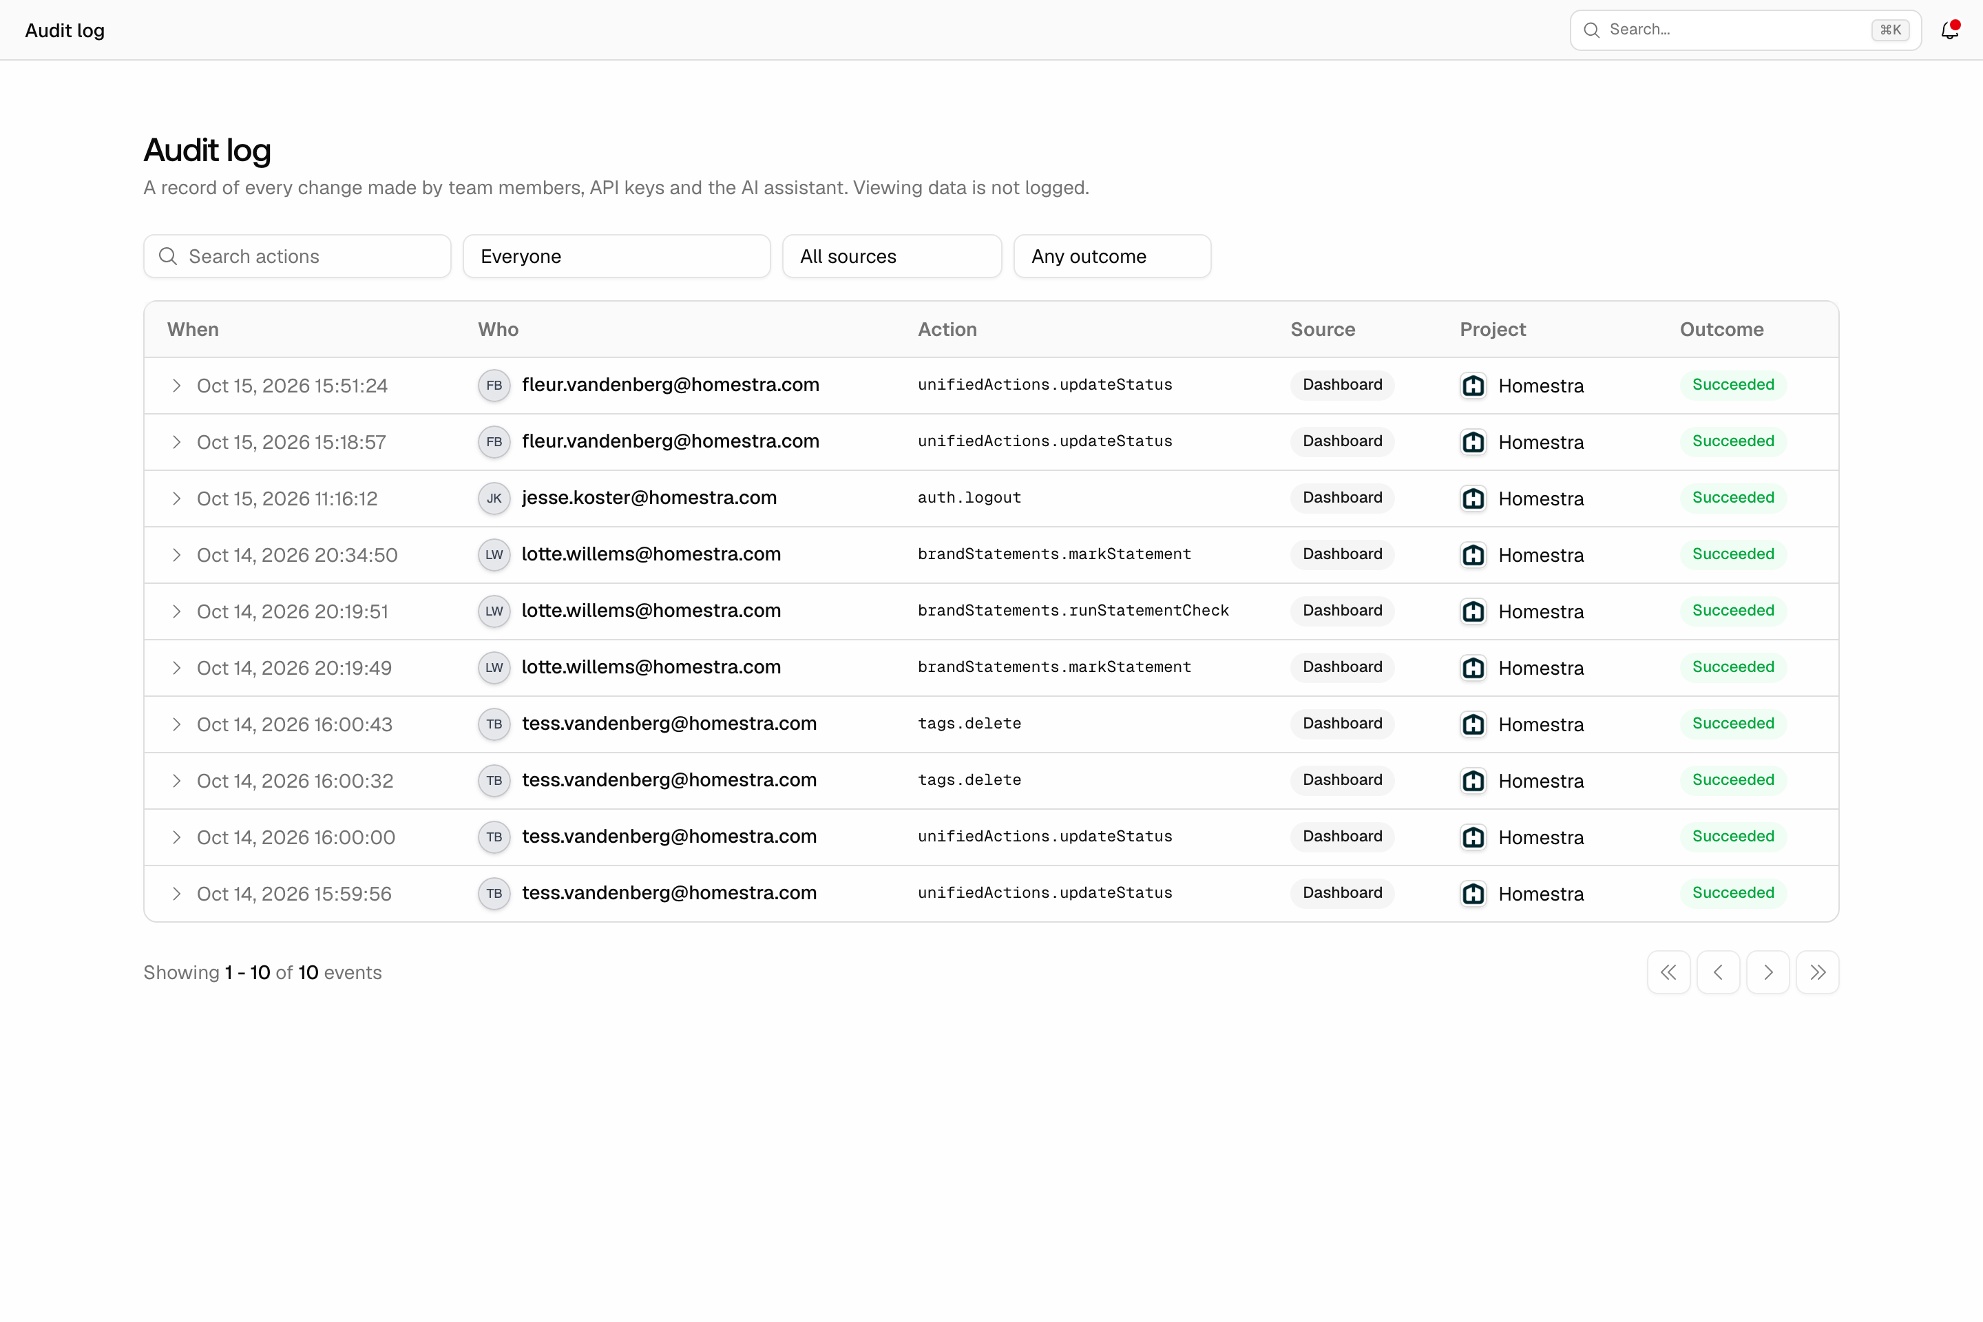
Task: Go to the first page of events
Action: 1668,972
